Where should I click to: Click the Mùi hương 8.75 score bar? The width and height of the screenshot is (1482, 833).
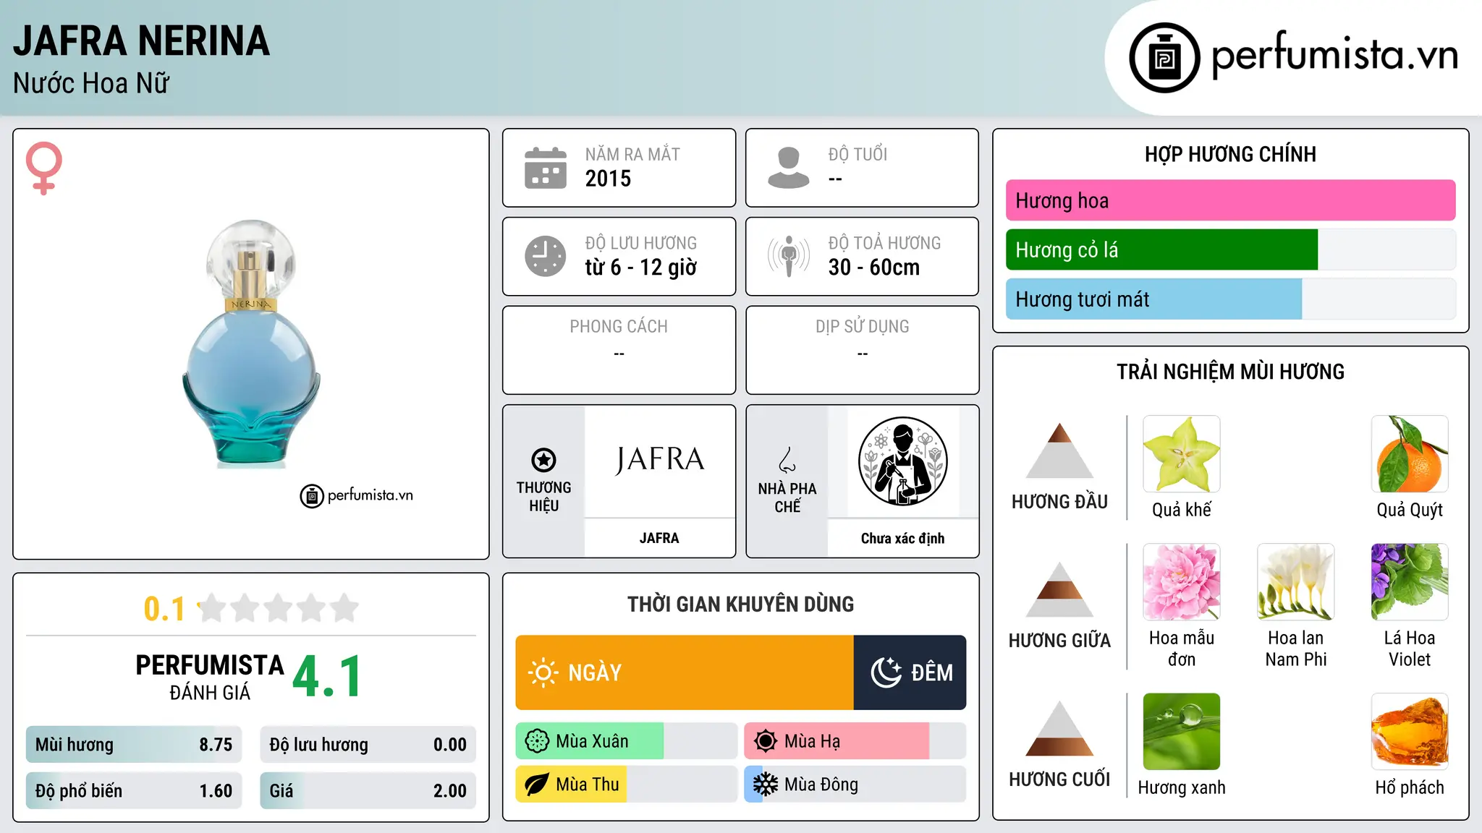click(x=134, y=745)
